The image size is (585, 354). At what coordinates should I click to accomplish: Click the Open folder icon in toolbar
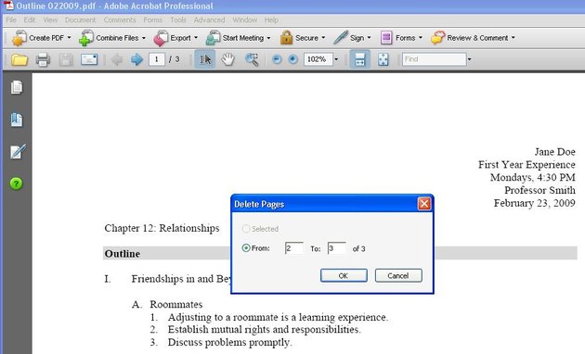19,59
